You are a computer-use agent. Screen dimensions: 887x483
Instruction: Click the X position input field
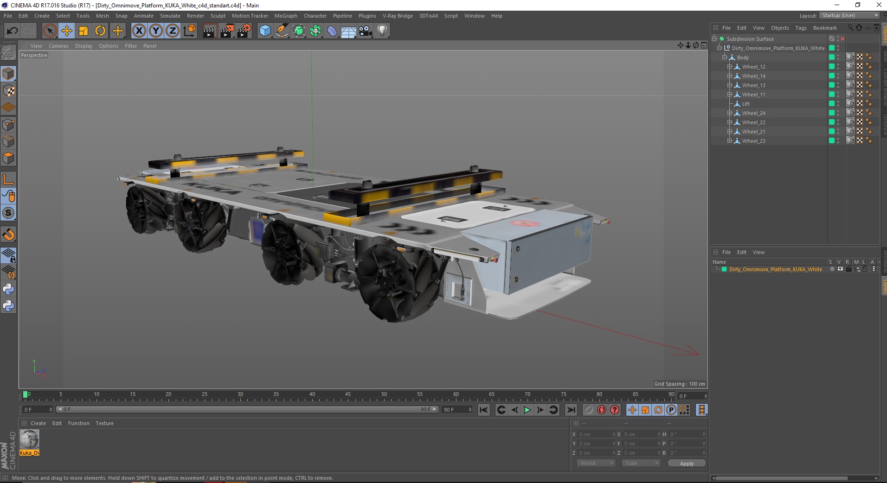click(597, 434)
